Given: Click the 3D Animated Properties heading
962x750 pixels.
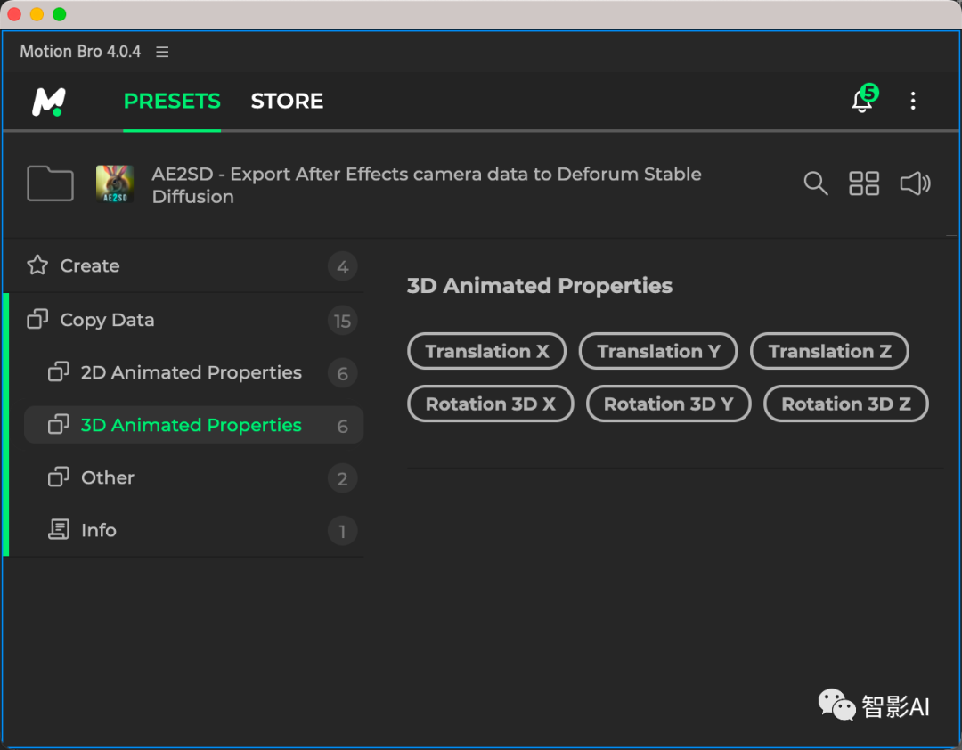Looking at the screenshot, I should pyautogui.click(x=540, y=286).
